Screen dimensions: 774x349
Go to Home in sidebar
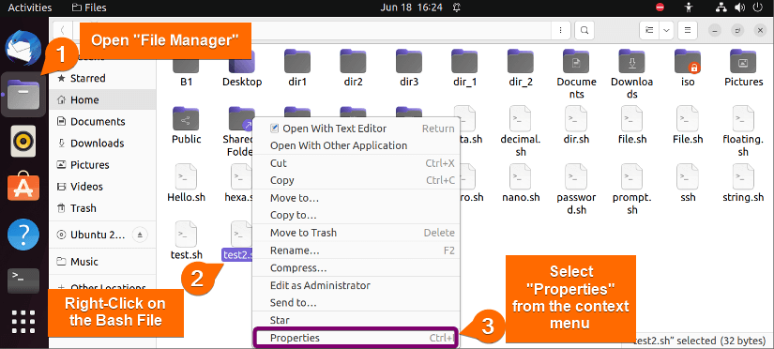coord(102,99)
